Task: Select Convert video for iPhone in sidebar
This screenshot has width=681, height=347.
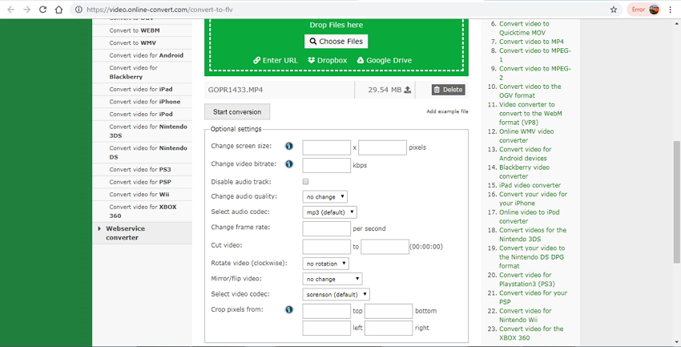Action: click(144, 102)
